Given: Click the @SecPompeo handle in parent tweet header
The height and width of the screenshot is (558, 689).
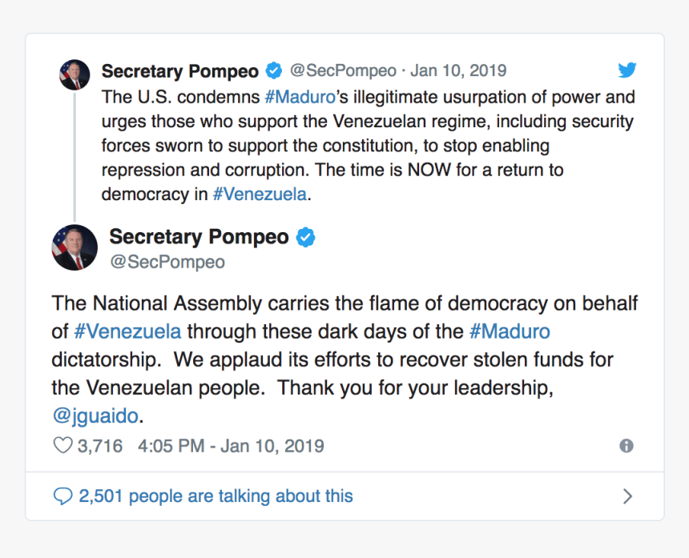Looking at the screenshot, I should (343, 70).
